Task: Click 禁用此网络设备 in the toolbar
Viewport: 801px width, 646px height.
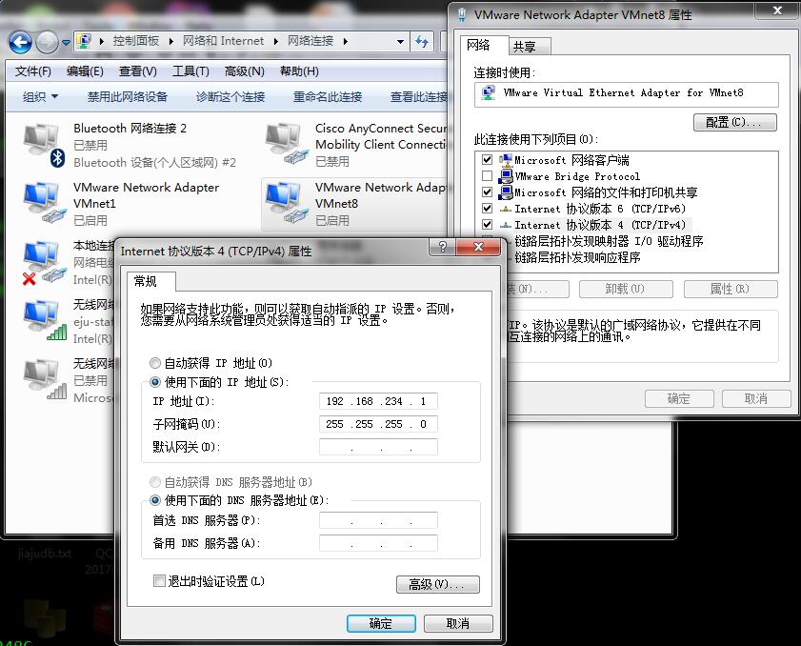Action: pos(128,96)
